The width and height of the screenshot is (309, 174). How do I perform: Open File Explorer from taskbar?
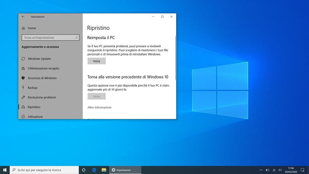pyautogui.click(x=104, y=170)
